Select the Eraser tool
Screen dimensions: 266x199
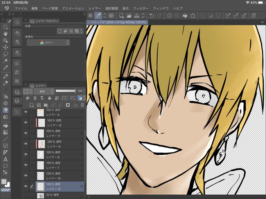click(5, 110)
